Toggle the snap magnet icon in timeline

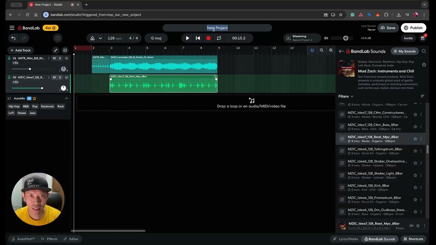point(312,50)
